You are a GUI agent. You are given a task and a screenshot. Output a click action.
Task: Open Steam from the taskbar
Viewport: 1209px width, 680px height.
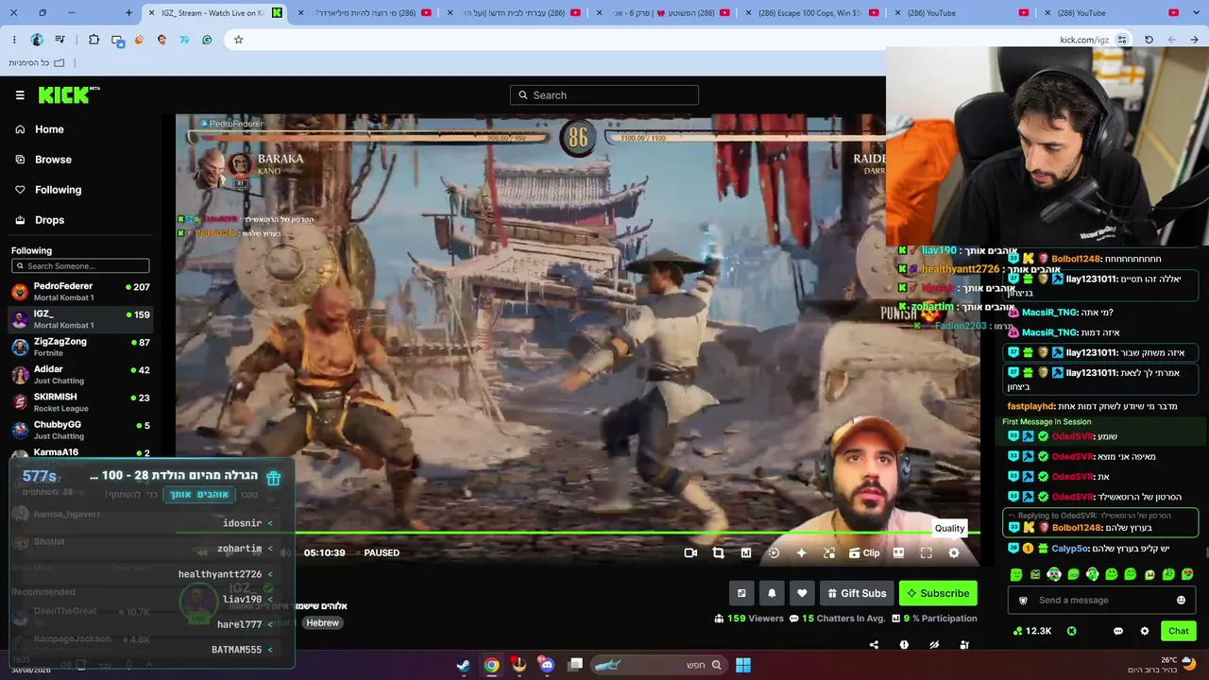pos(464,665)
